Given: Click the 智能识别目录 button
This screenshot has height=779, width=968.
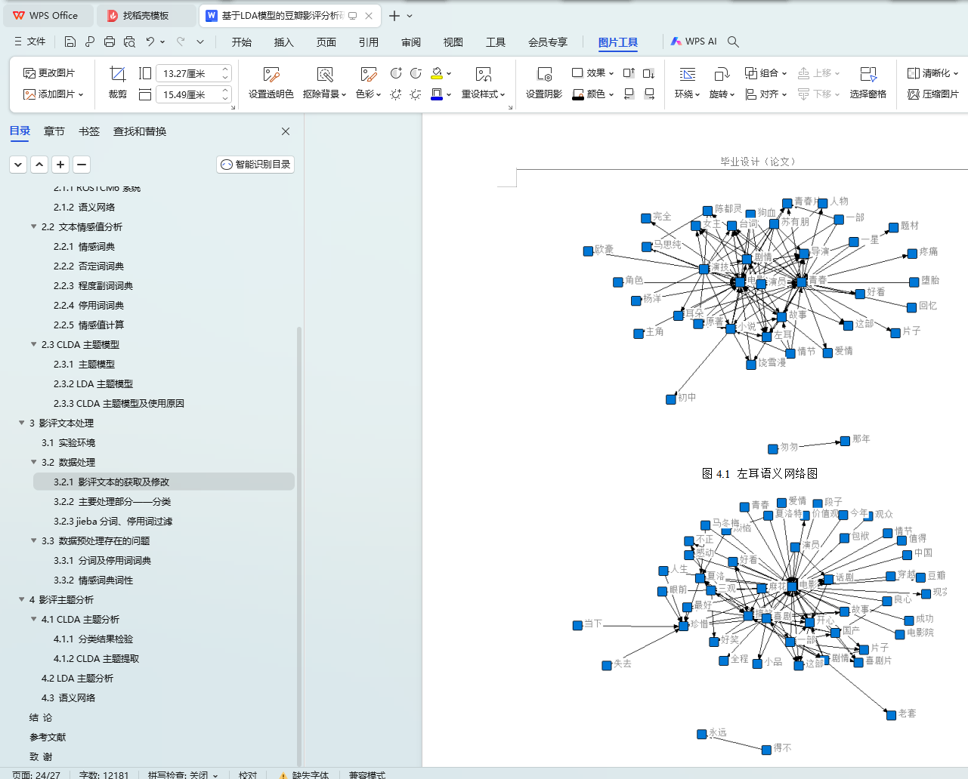Looking at the screenshot, I should pyautogui.click(x=255, y=164).
